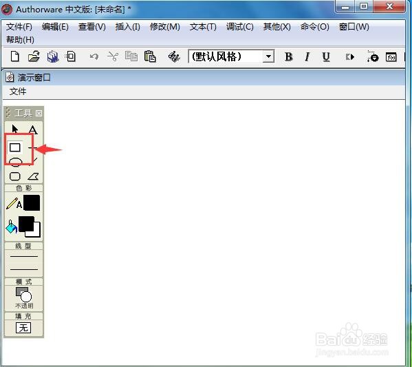
Task: Click the Authorware app icon in title bar
Action: pyautogui.click(x=7, y=10)
